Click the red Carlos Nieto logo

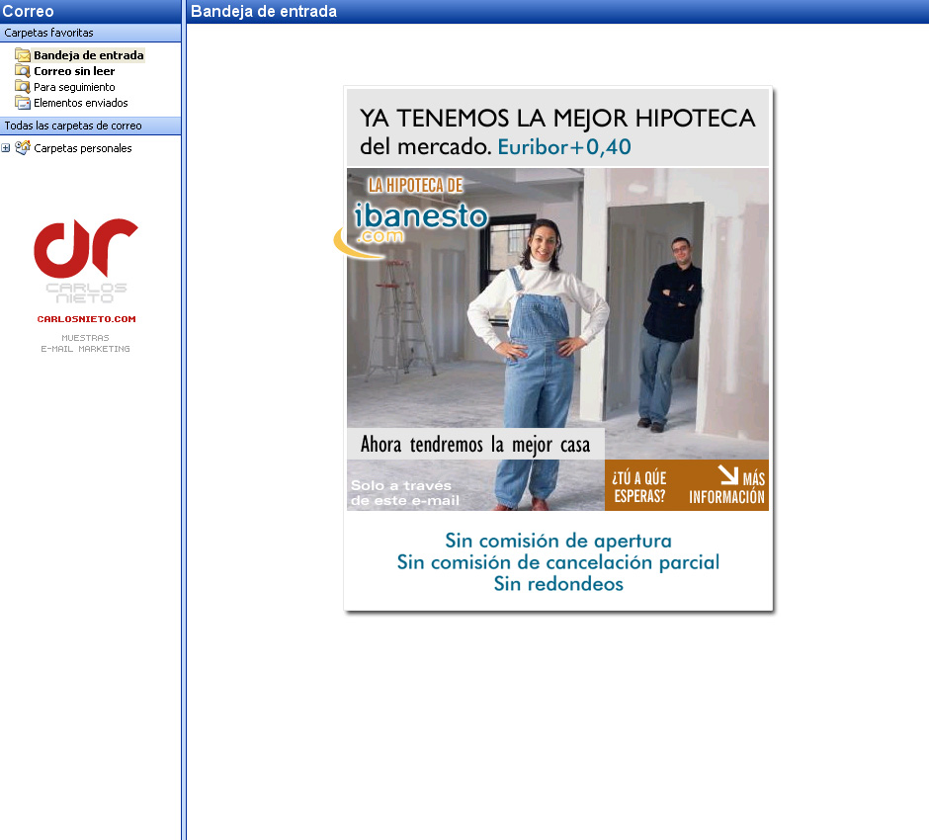coord(86,248)
